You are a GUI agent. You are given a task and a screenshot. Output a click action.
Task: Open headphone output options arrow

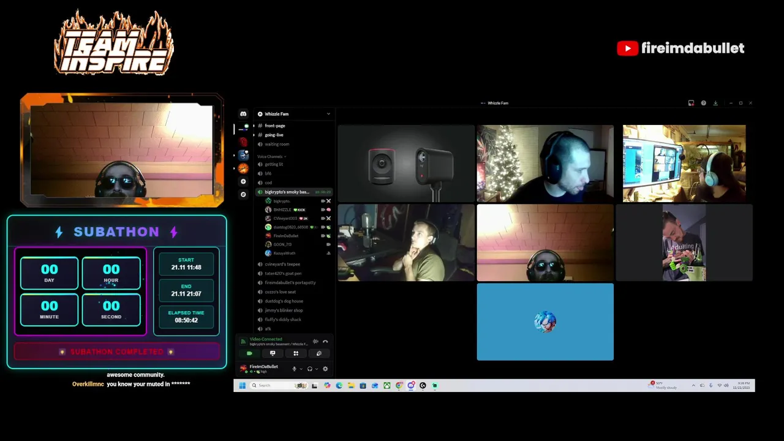[x=317, y=369]
